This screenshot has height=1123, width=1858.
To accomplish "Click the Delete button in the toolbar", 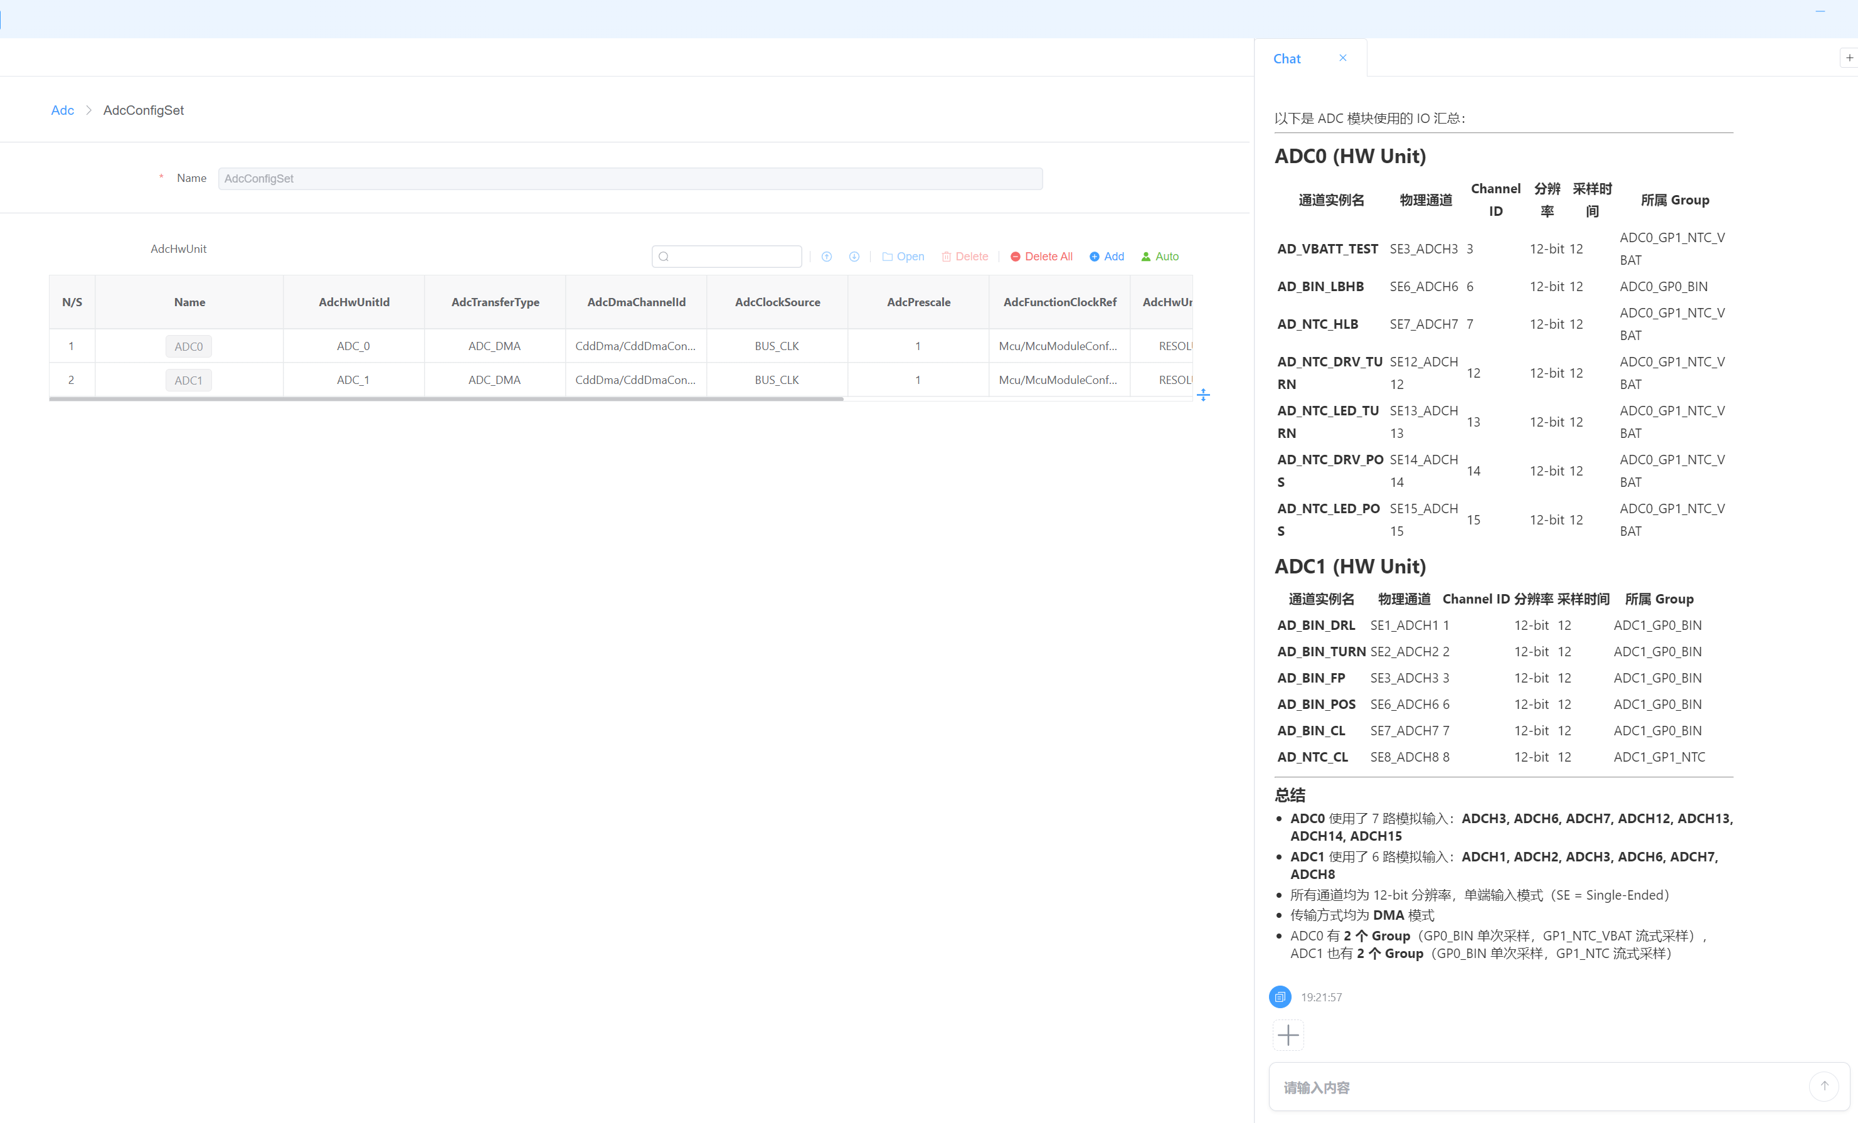I will [964, 257].
